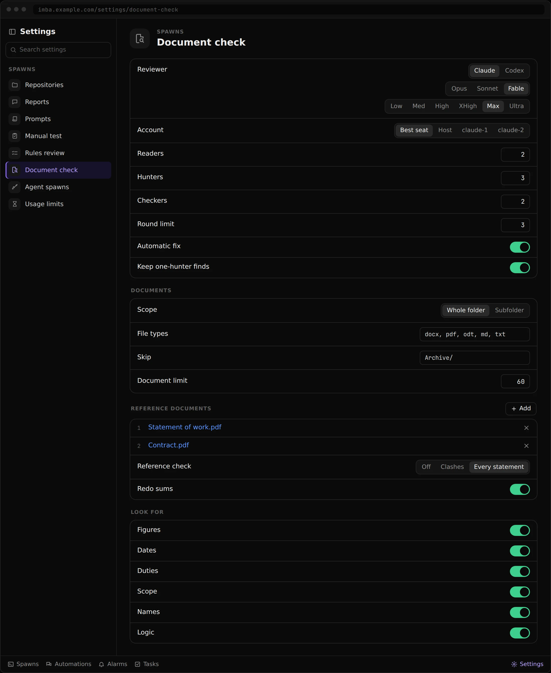Click the Prompts icon in sidebar
This screenshot has width=551, height=673.
click(x=15, y=119)
